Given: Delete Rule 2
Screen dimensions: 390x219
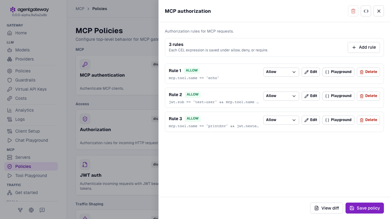Looking at the screenshot, I should click(x=368, y=96).
